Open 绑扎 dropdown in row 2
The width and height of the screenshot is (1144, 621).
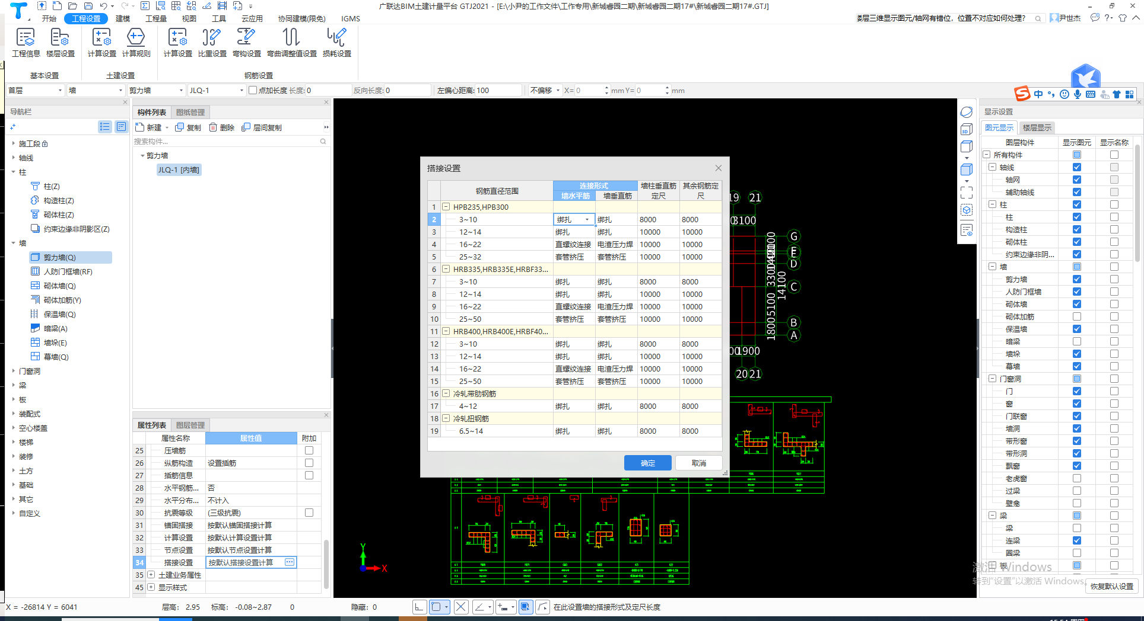587,219
